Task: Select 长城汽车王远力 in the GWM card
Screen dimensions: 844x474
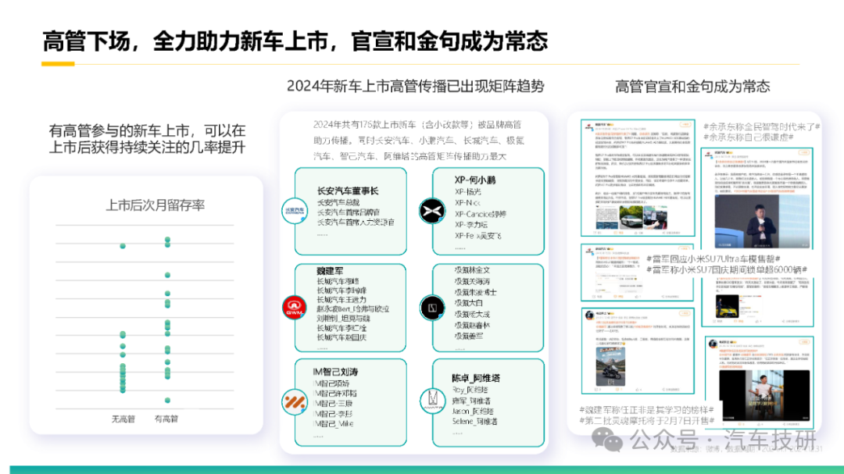Action: pos(342,300)
